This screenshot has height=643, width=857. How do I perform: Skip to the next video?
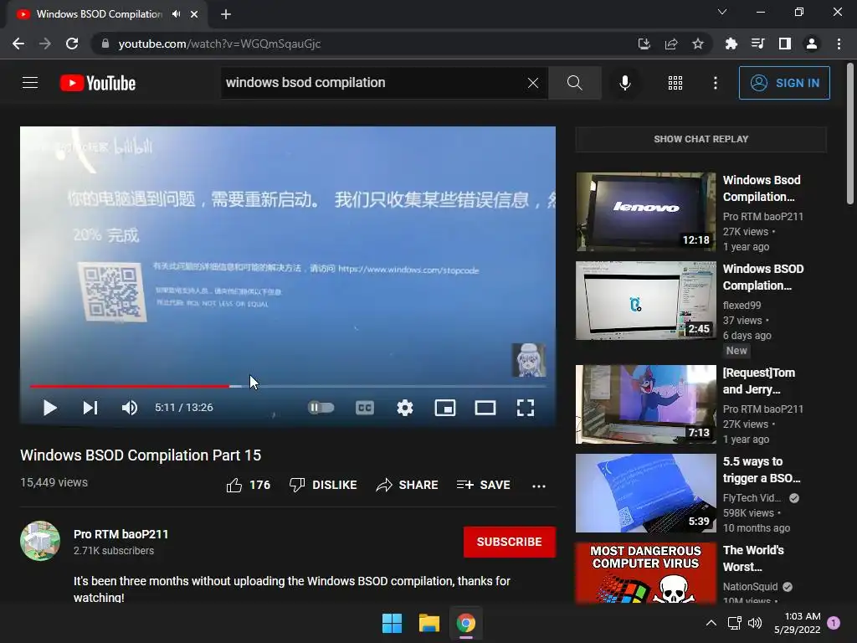[x=90, y=408]
